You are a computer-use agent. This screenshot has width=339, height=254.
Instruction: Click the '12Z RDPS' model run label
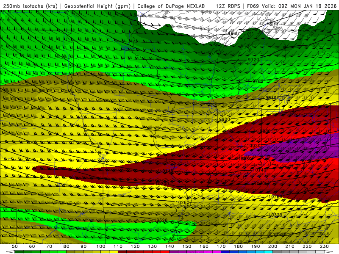[x=228, y=6]
